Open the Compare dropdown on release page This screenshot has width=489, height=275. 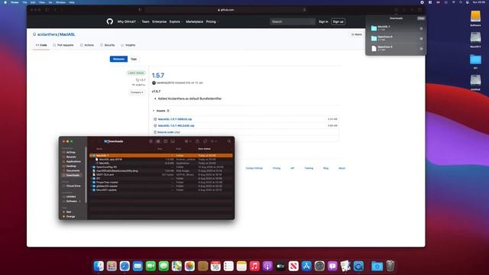point(137,92)
